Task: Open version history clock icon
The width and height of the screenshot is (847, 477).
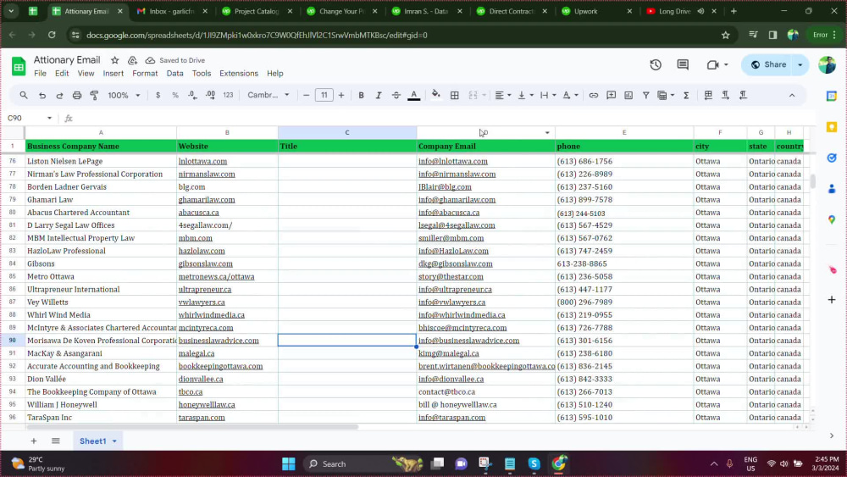Action: pos(656,65)
